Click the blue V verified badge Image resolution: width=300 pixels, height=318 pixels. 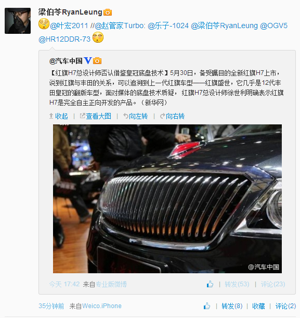(x=88, y=60)
